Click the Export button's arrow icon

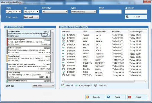click(88, 97)
